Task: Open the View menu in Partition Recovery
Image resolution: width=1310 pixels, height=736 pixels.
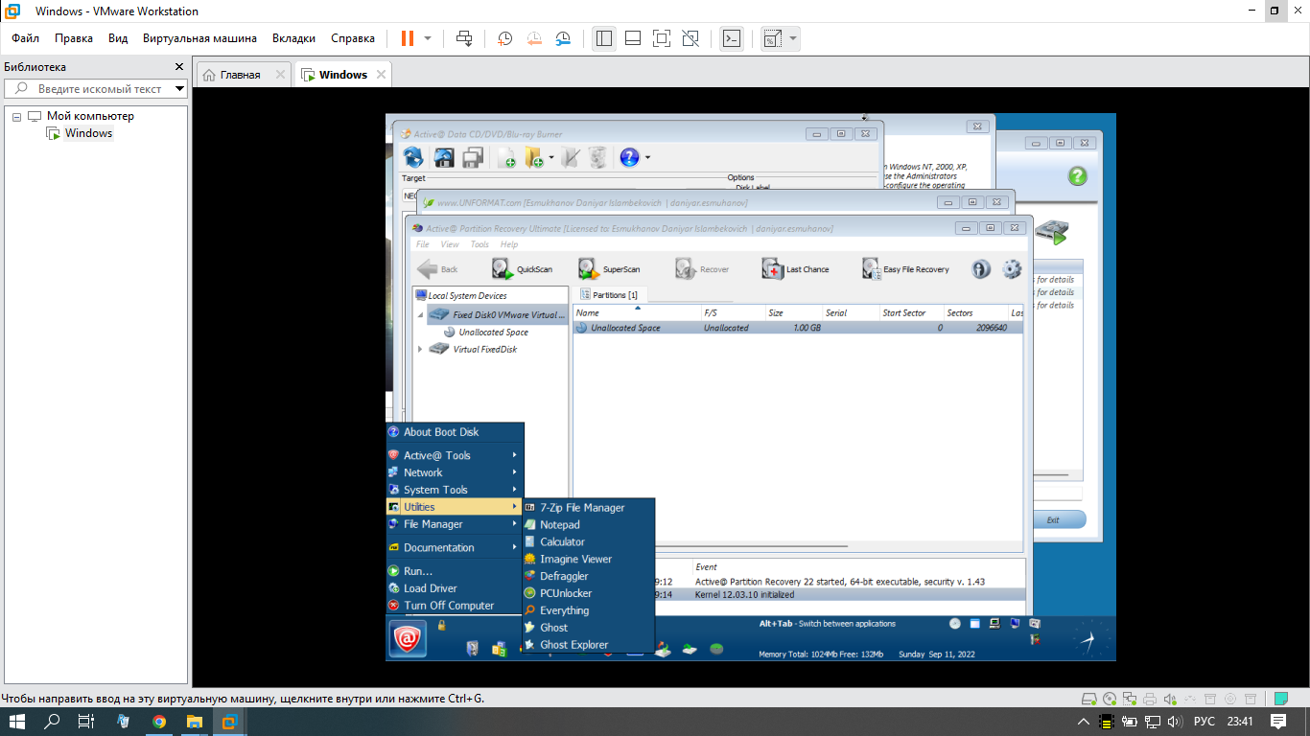Action: (x=450, y=244)
